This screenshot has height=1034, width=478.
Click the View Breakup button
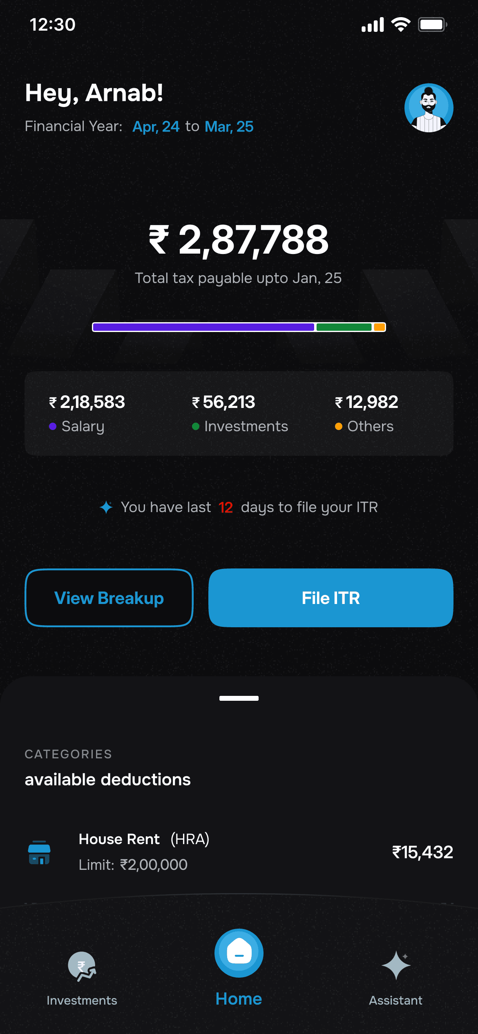coord(109,598)
